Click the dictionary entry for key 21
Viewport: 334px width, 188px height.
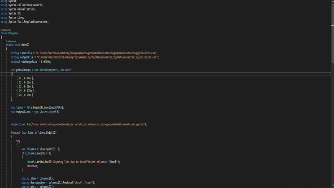coord(25,78)
